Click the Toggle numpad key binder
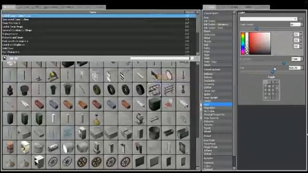 tap(271, 90)
